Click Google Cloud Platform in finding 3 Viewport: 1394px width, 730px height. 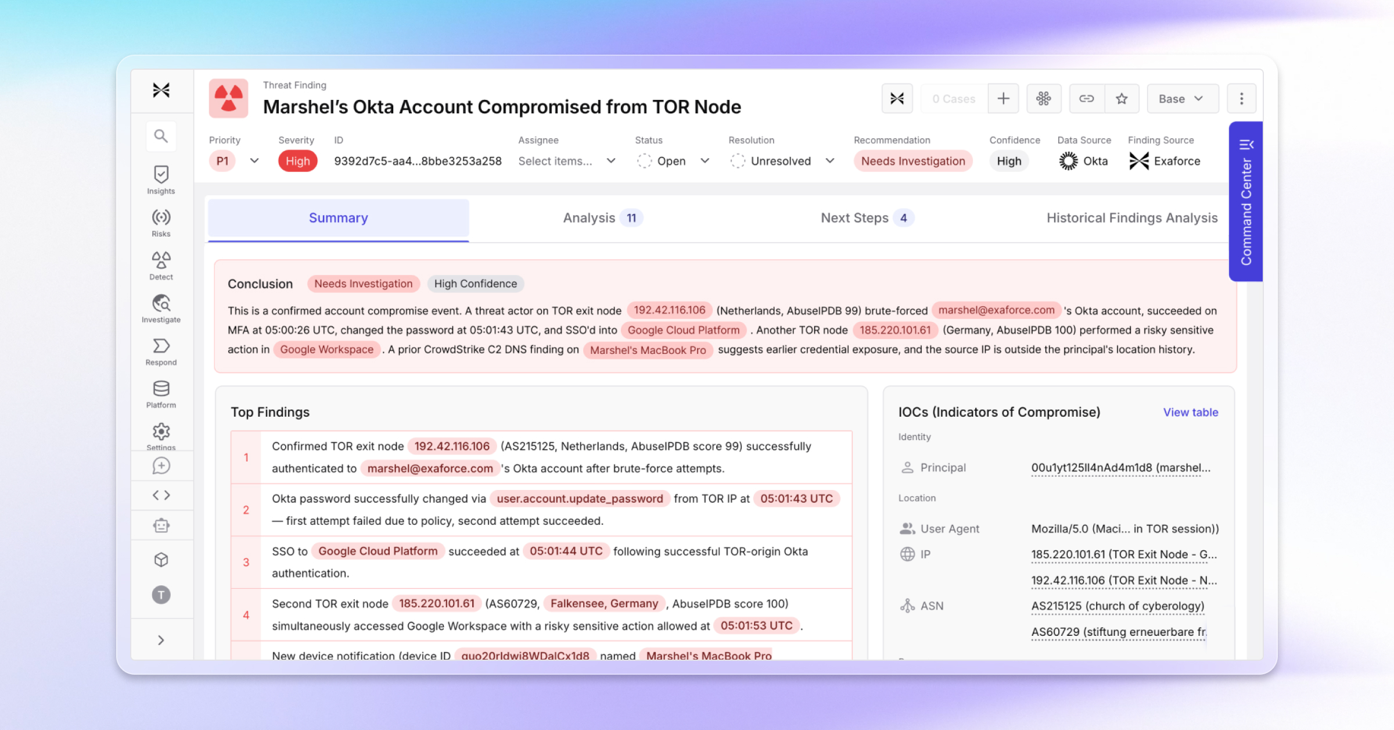378,551
